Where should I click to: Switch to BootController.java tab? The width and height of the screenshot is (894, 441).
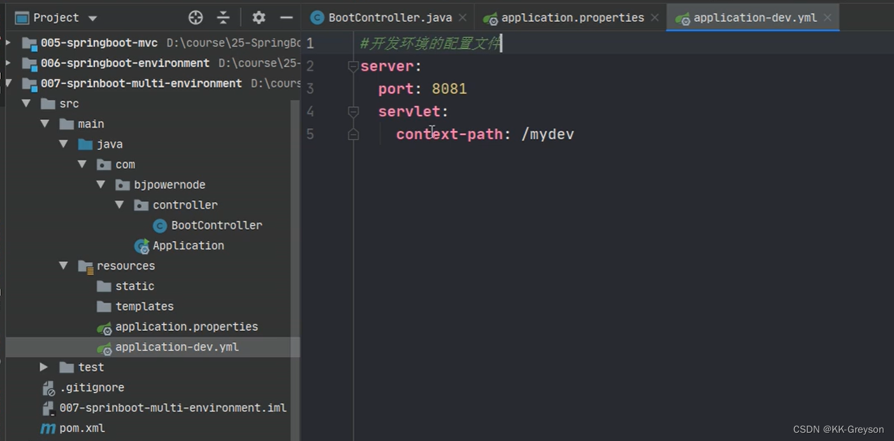click(x=390, y=18)
